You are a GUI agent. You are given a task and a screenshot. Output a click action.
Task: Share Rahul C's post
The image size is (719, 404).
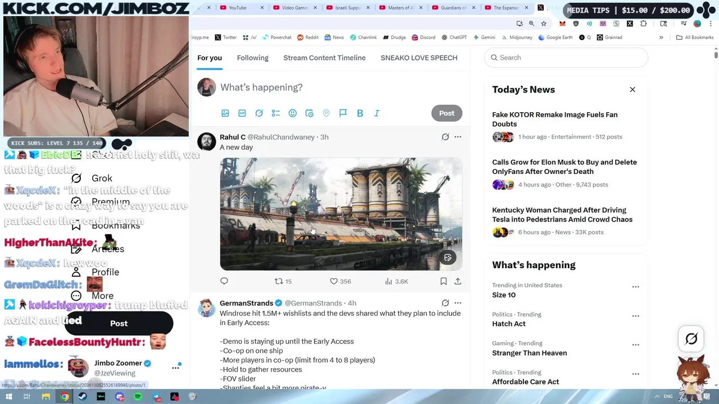458,281
